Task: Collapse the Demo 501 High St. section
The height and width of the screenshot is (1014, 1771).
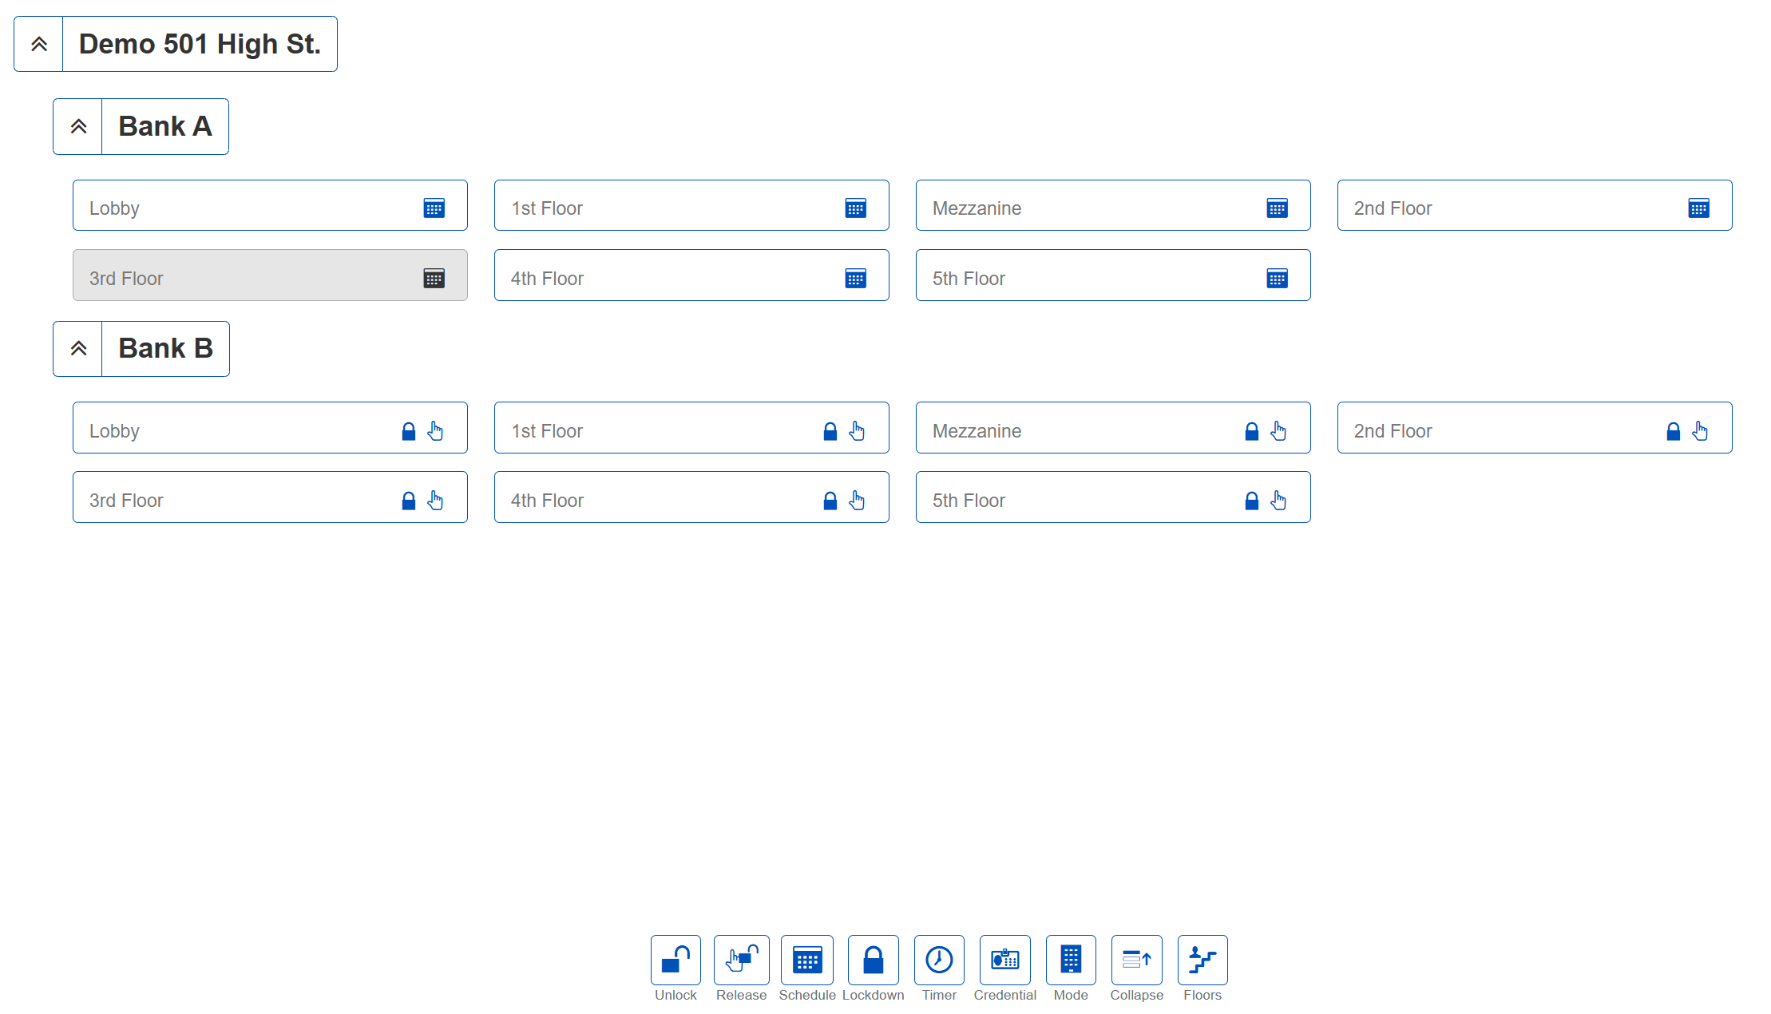Action: [39, 44]
